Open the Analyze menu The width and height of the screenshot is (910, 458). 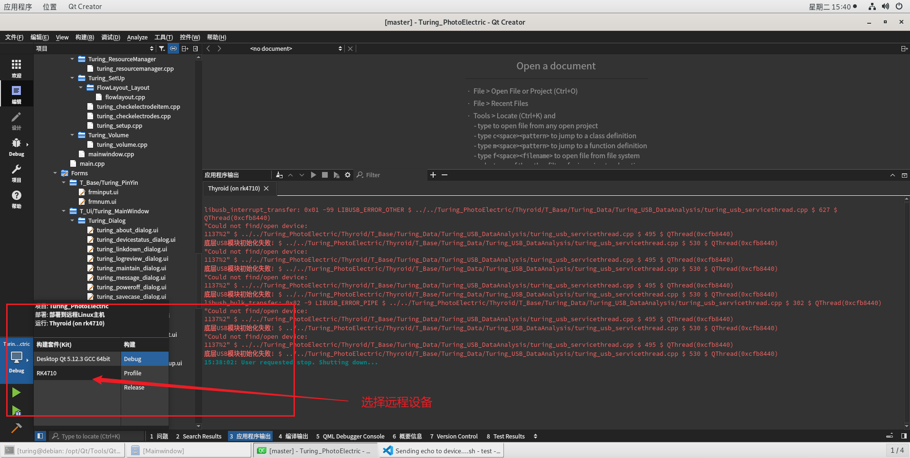click(137, 37)
